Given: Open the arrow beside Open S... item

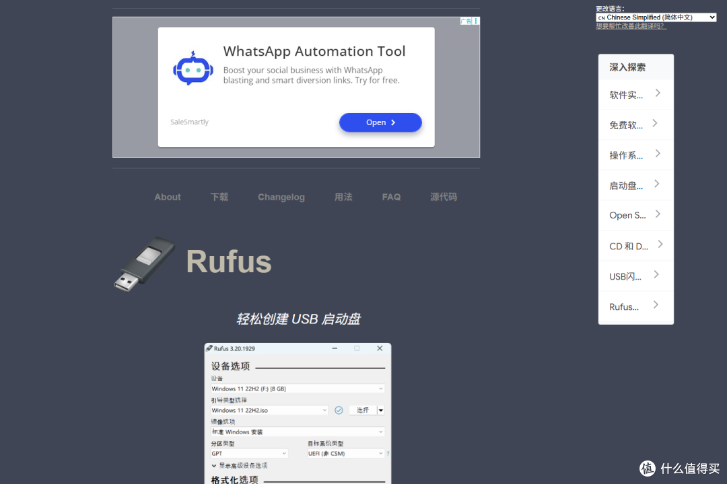Looking at the screenshot, I should (x=658, y=214).
